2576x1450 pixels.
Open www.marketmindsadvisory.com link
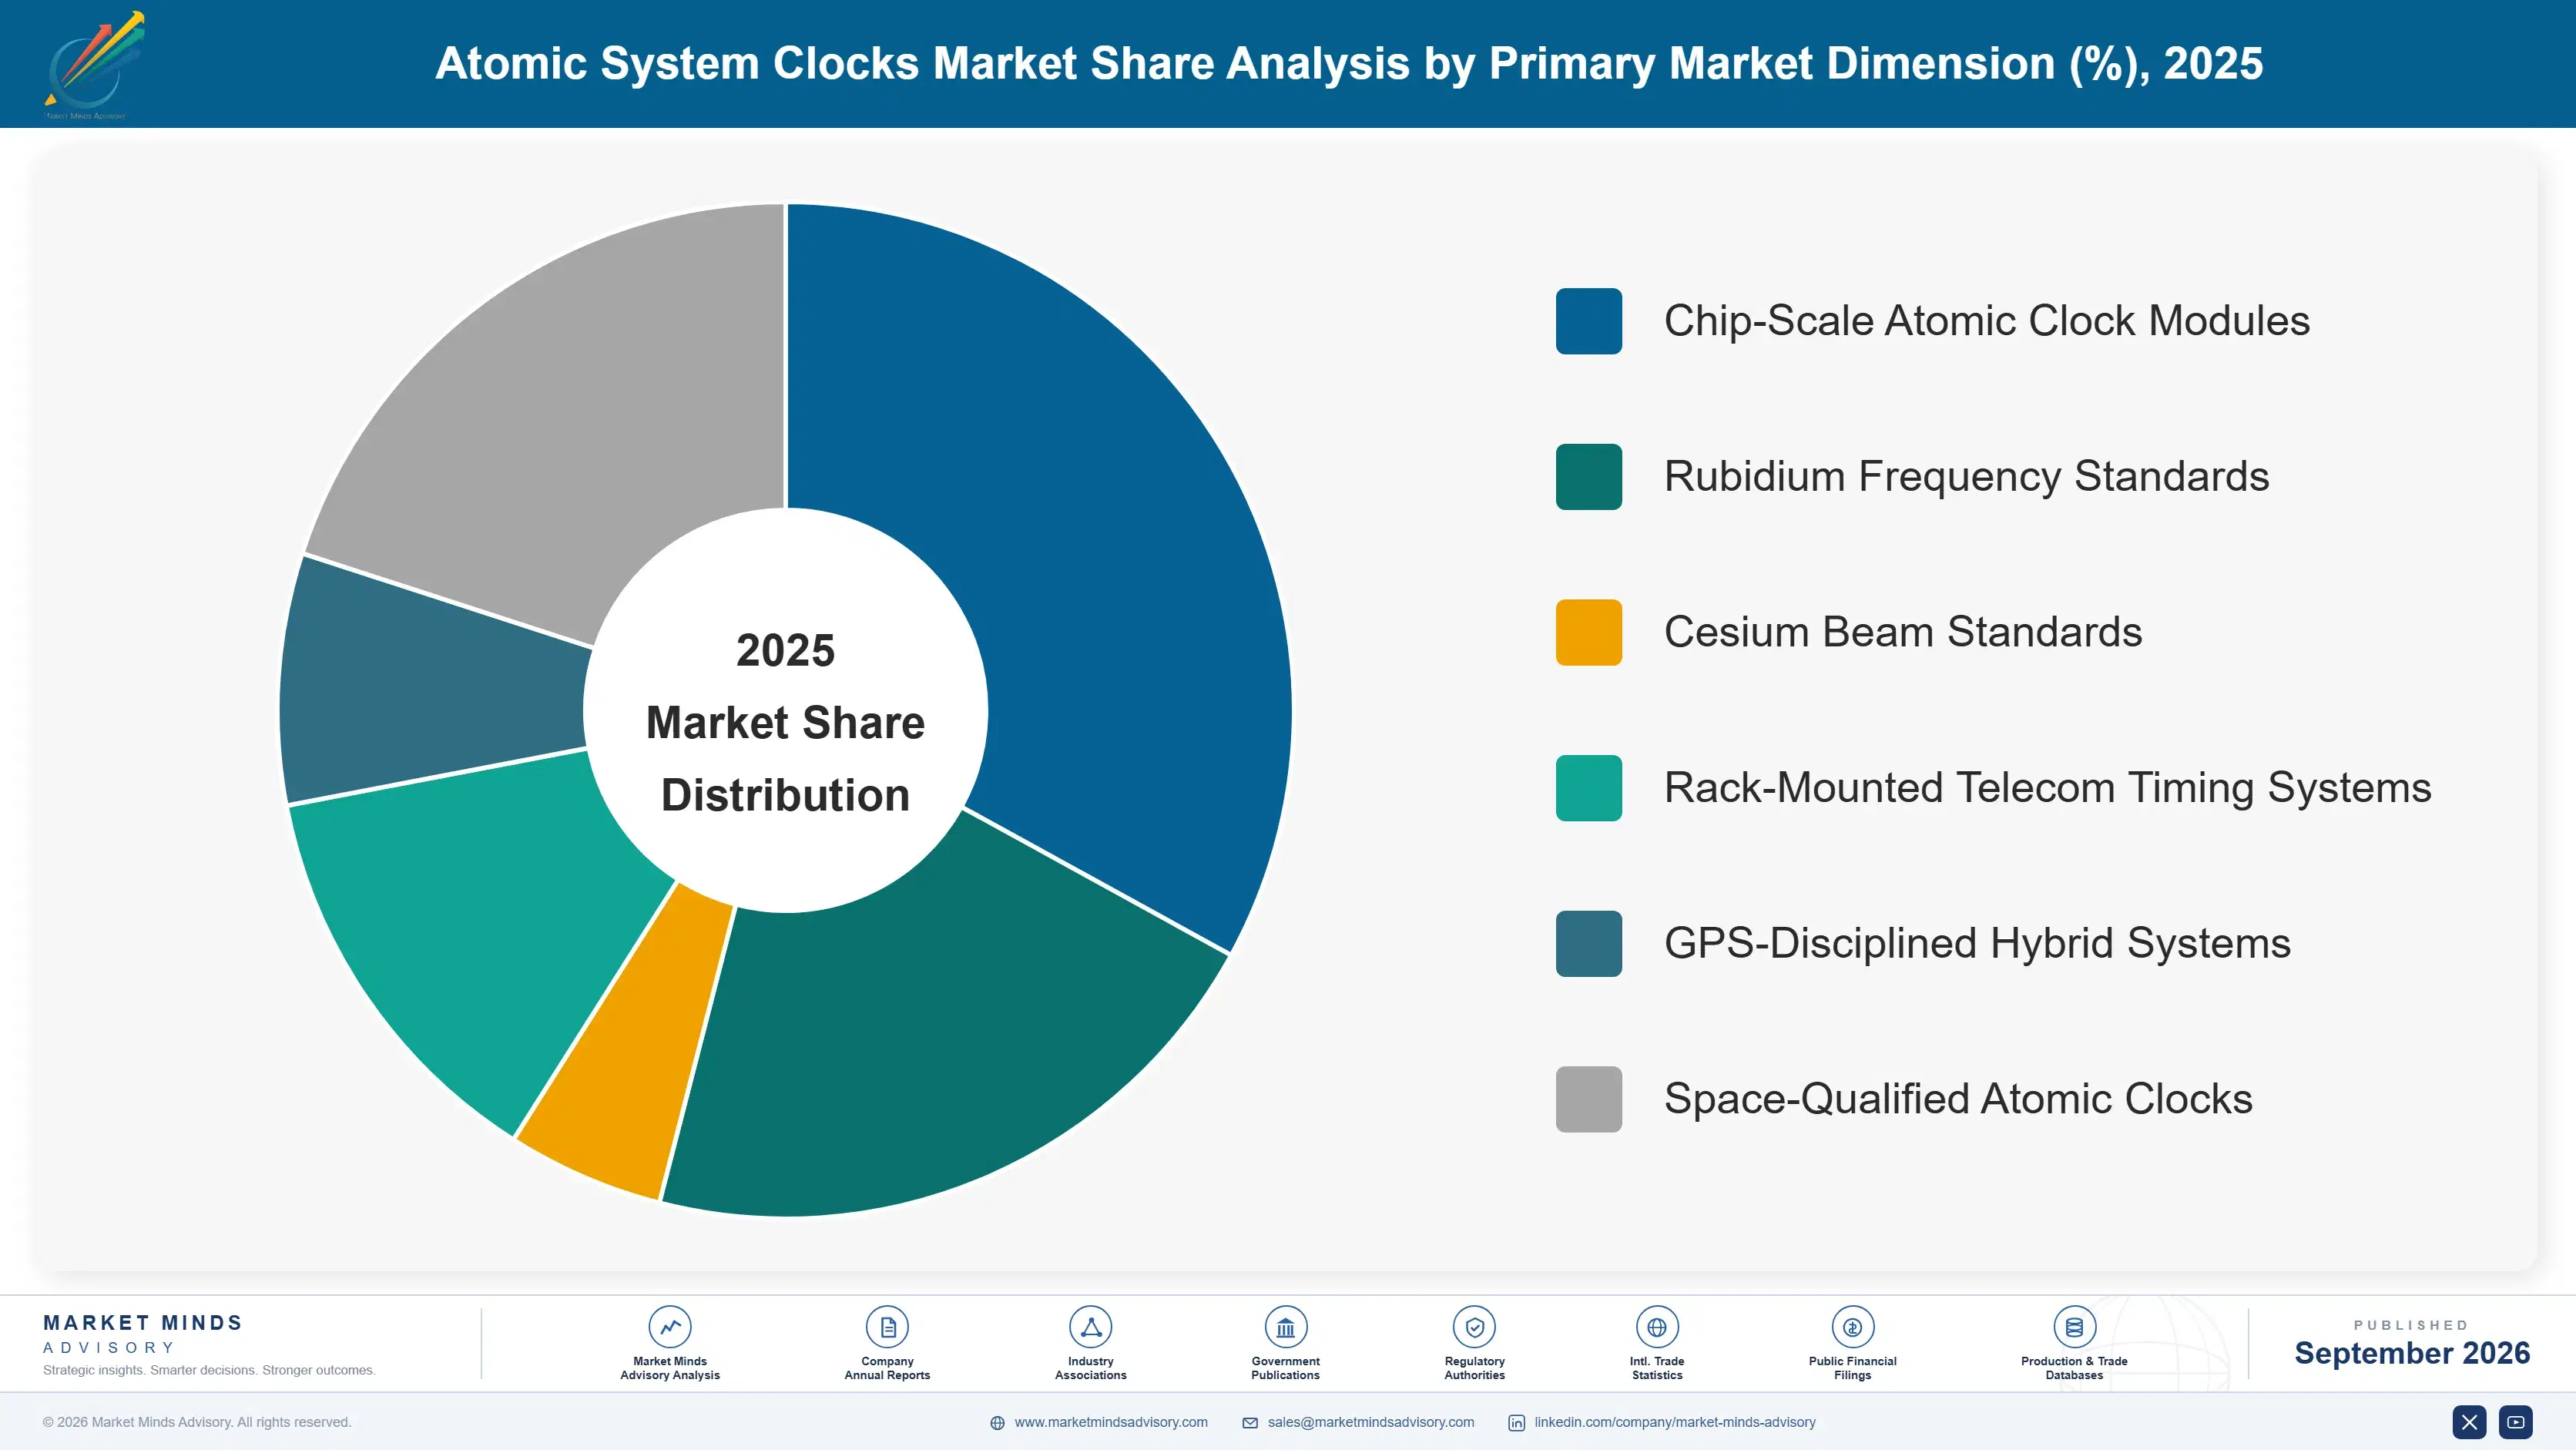coord(1111,1422)
